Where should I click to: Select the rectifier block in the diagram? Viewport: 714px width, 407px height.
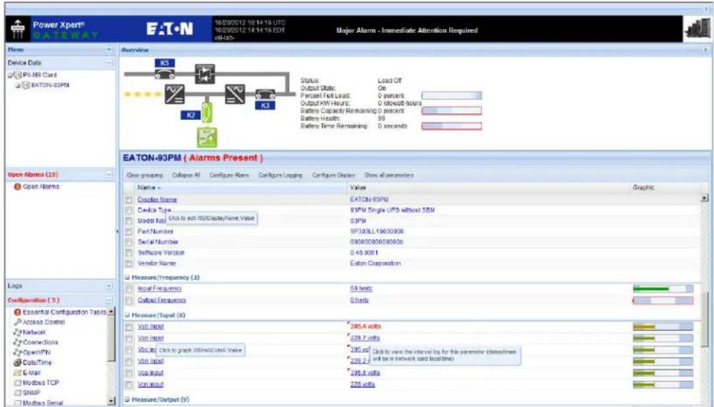pos(175,94)
